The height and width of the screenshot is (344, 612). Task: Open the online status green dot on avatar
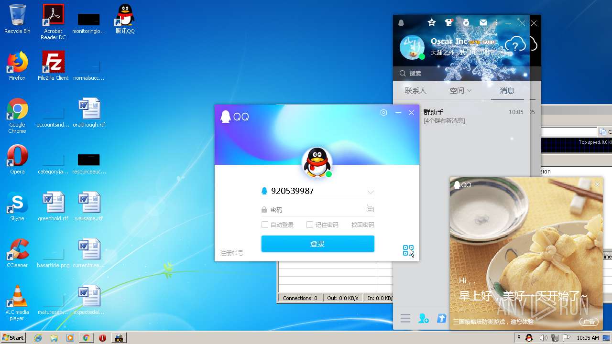[x=328, y=174]
